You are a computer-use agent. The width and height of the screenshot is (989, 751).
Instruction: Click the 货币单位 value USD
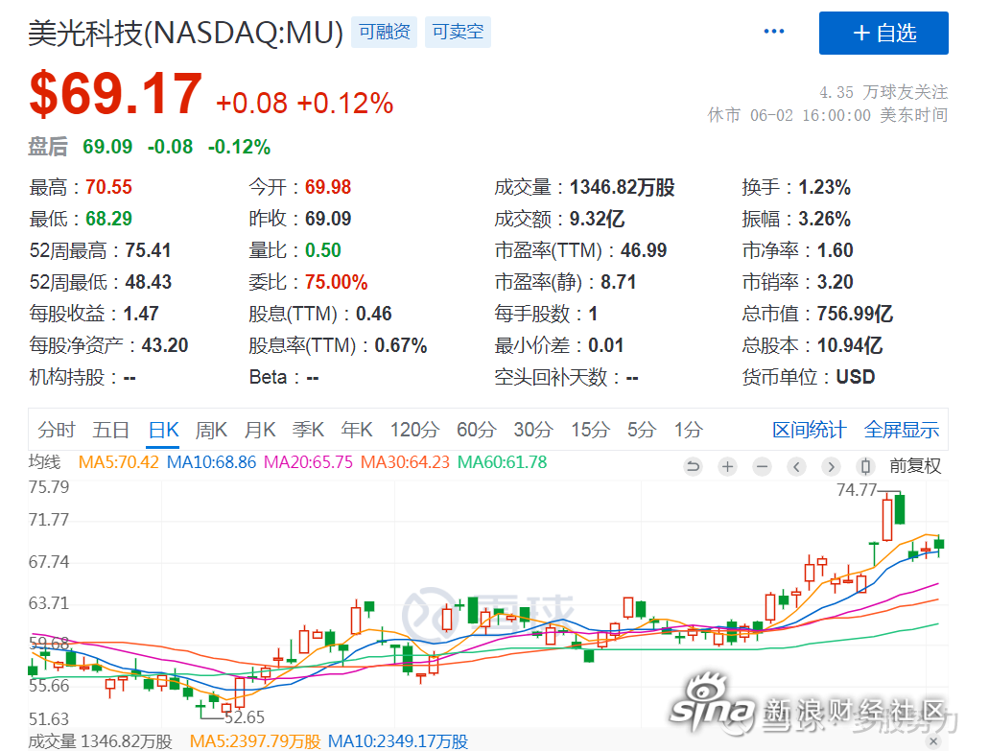point(856,377)
